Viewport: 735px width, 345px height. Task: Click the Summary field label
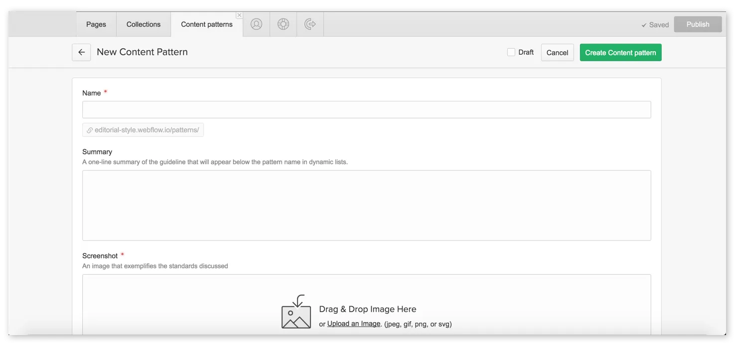pyautogui.click(x=97, y=152)
